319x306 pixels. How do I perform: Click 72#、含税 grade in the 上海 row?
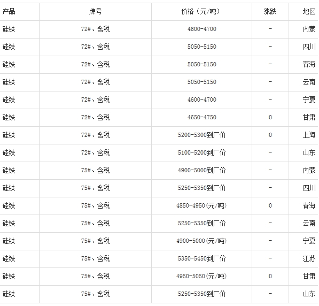pyautogui.click(x=95, y=135)
